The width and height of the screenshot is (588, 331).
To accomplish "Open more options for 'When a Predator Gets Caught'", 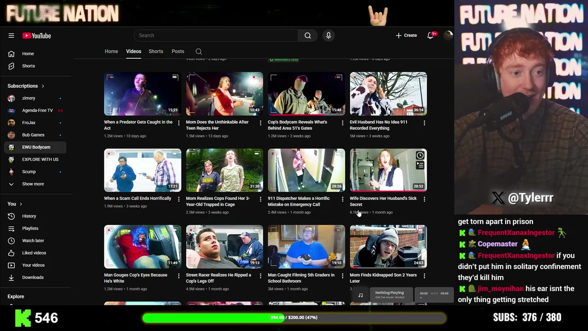I will [x=179, y=123].
